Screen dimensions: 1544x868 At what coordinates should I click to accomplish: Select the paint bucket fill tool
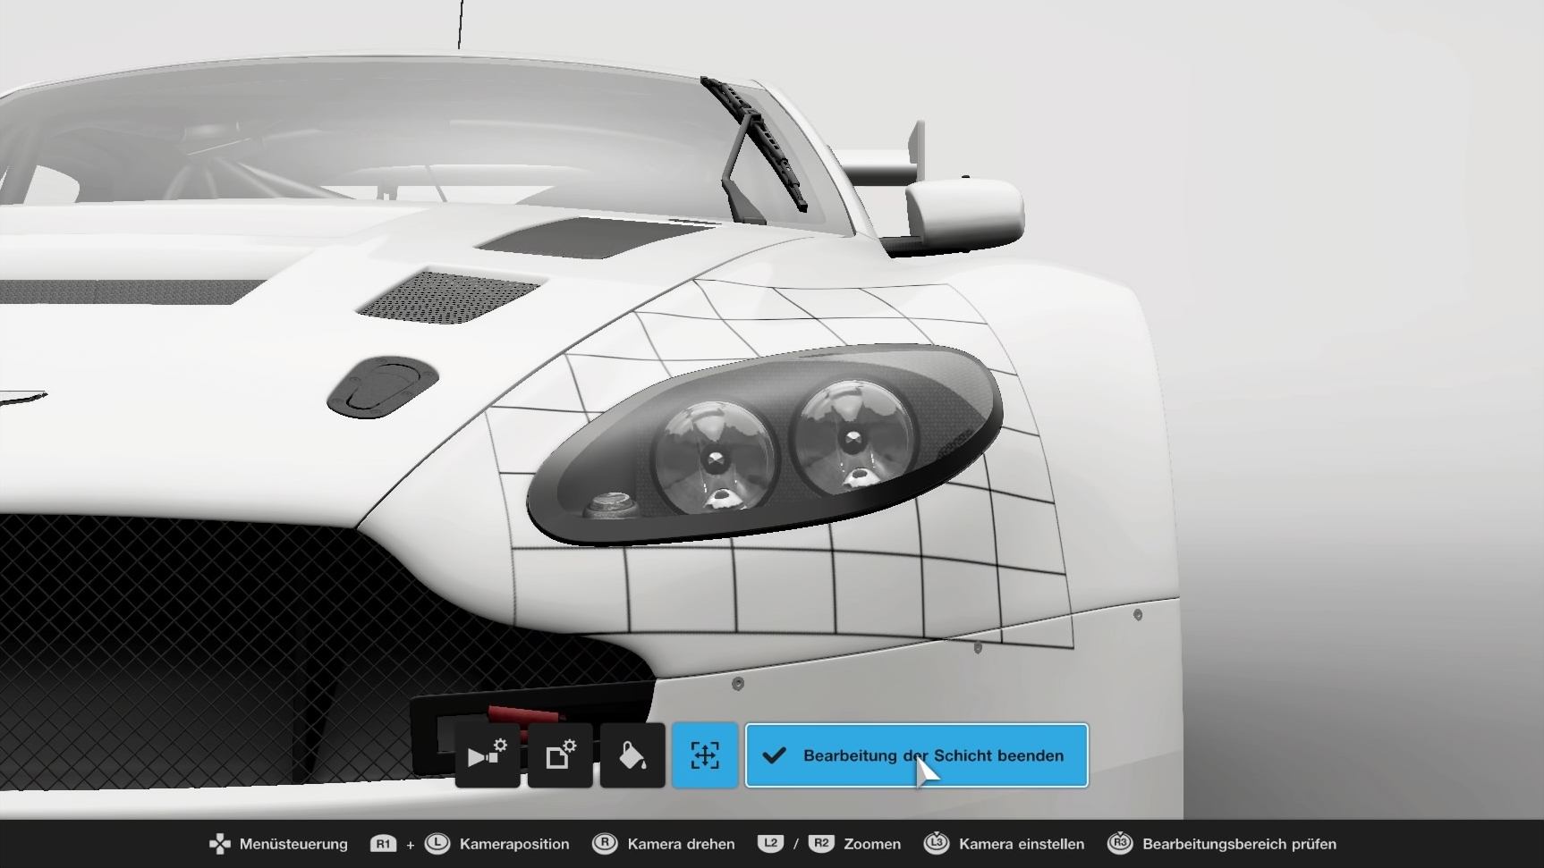632,755
